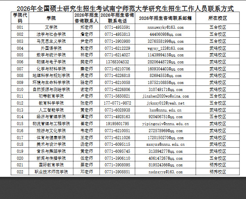The width and height of the screenshot is (246, 199).
Task: Click email 'nsdzsyyz@163.com'
Action: (165, 172)
